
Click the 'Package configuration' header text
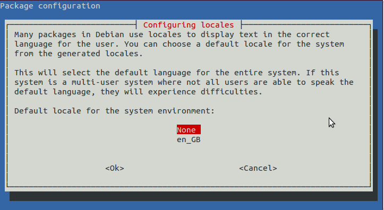(50, 6)
